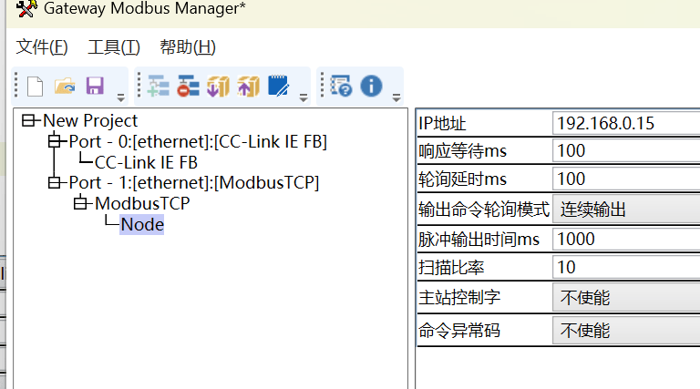Click the 轮询延时ms value field
Viewport: 700px width, 389px height.
(x=626, y=179)
